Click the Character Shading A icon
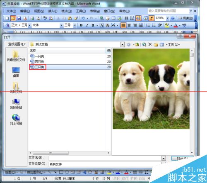The width and height of the screenshot is (207, 183). [108, 25]
